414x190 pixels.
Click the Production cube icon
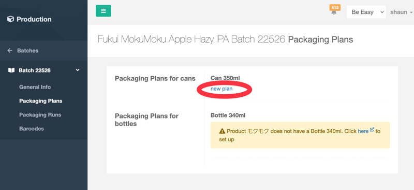pyautogui.click(x=10, y=19)
